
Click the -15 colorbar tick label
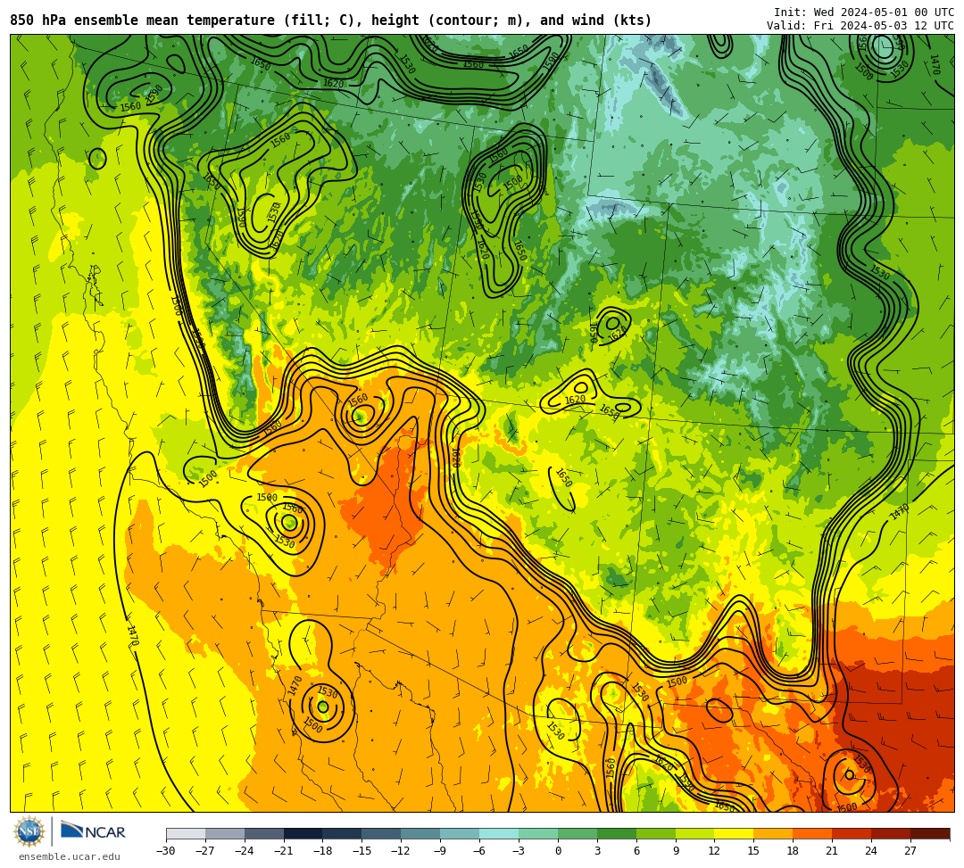[x=362, y=851]
